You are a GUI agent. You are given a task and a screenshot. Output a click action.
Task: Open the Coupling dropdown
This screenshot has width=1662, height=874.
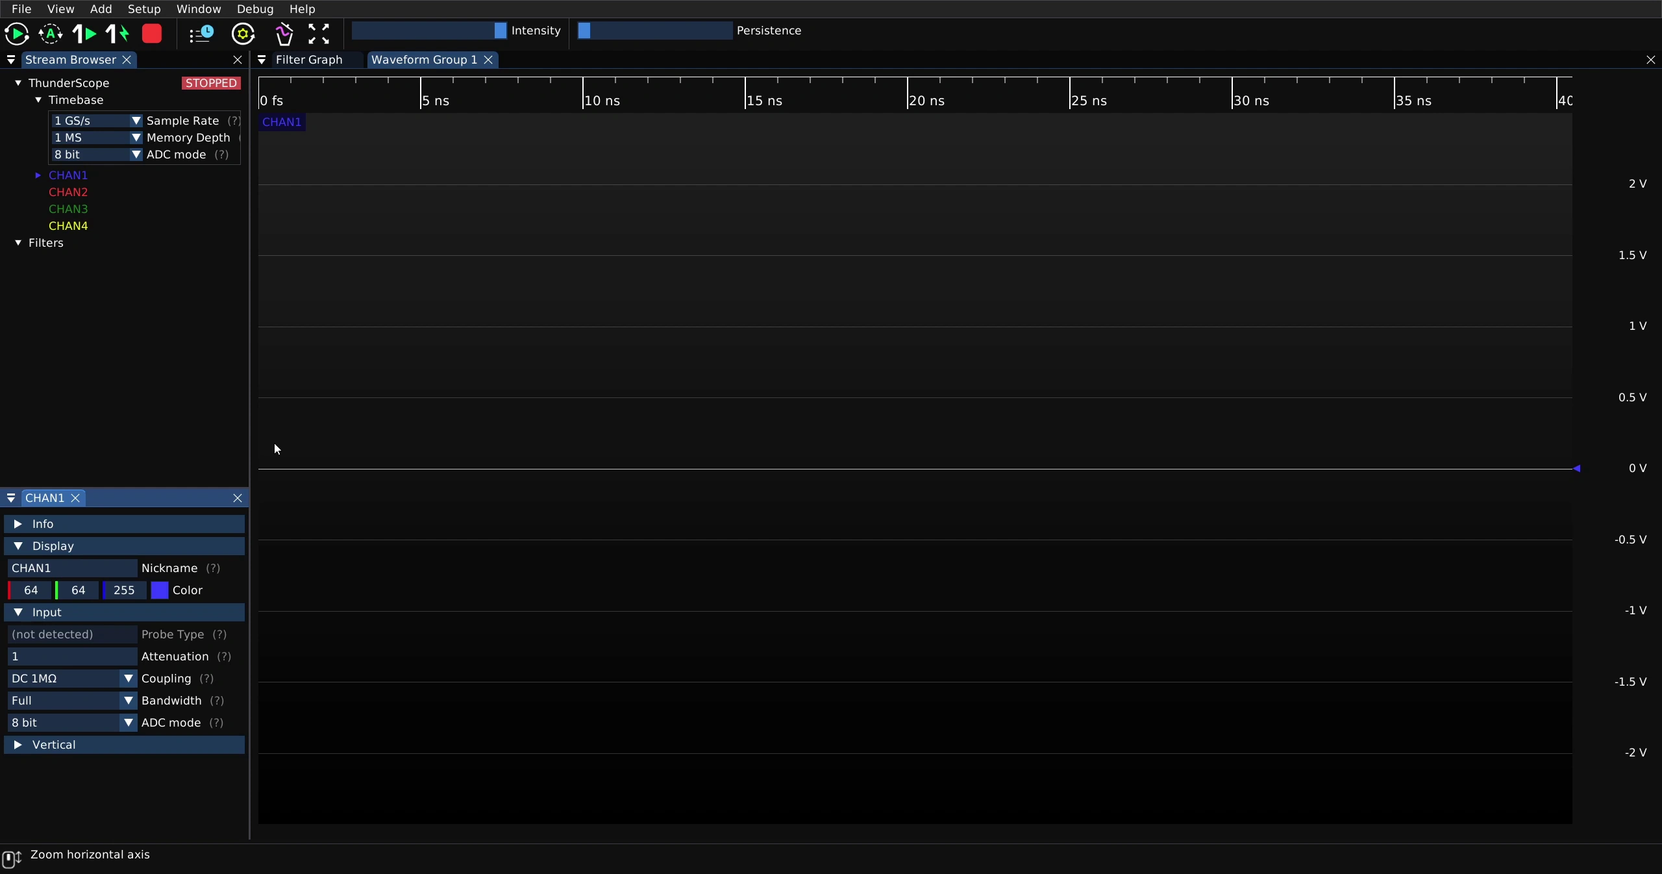[72, 679]
